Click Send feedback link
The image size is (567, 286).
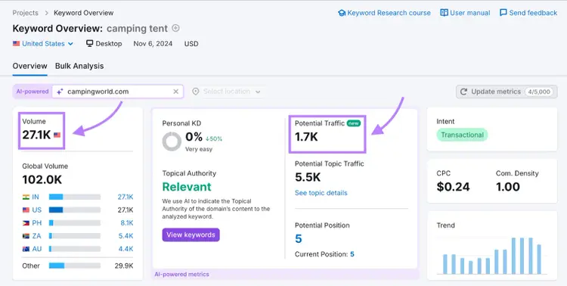(x=533, y=13)
